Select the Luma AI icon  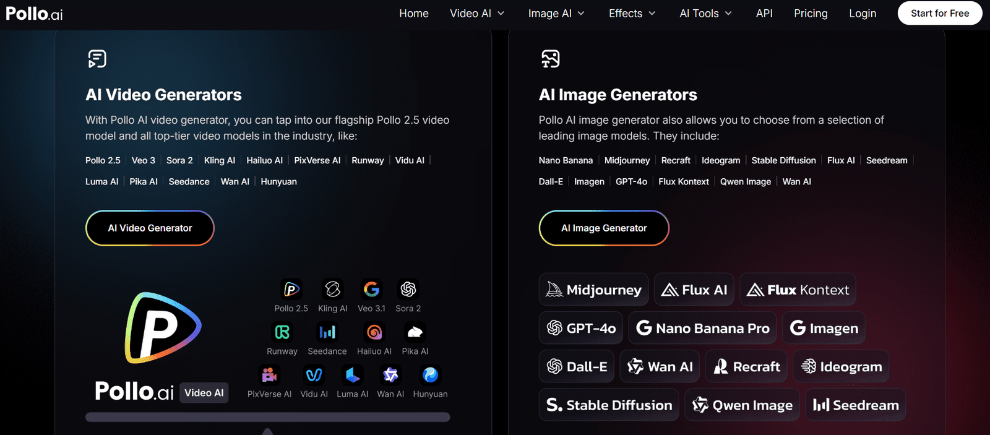[352, 375]
